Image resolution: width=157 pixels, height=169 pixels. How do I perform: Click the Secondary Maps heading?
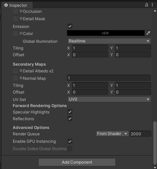coord(29,64)
